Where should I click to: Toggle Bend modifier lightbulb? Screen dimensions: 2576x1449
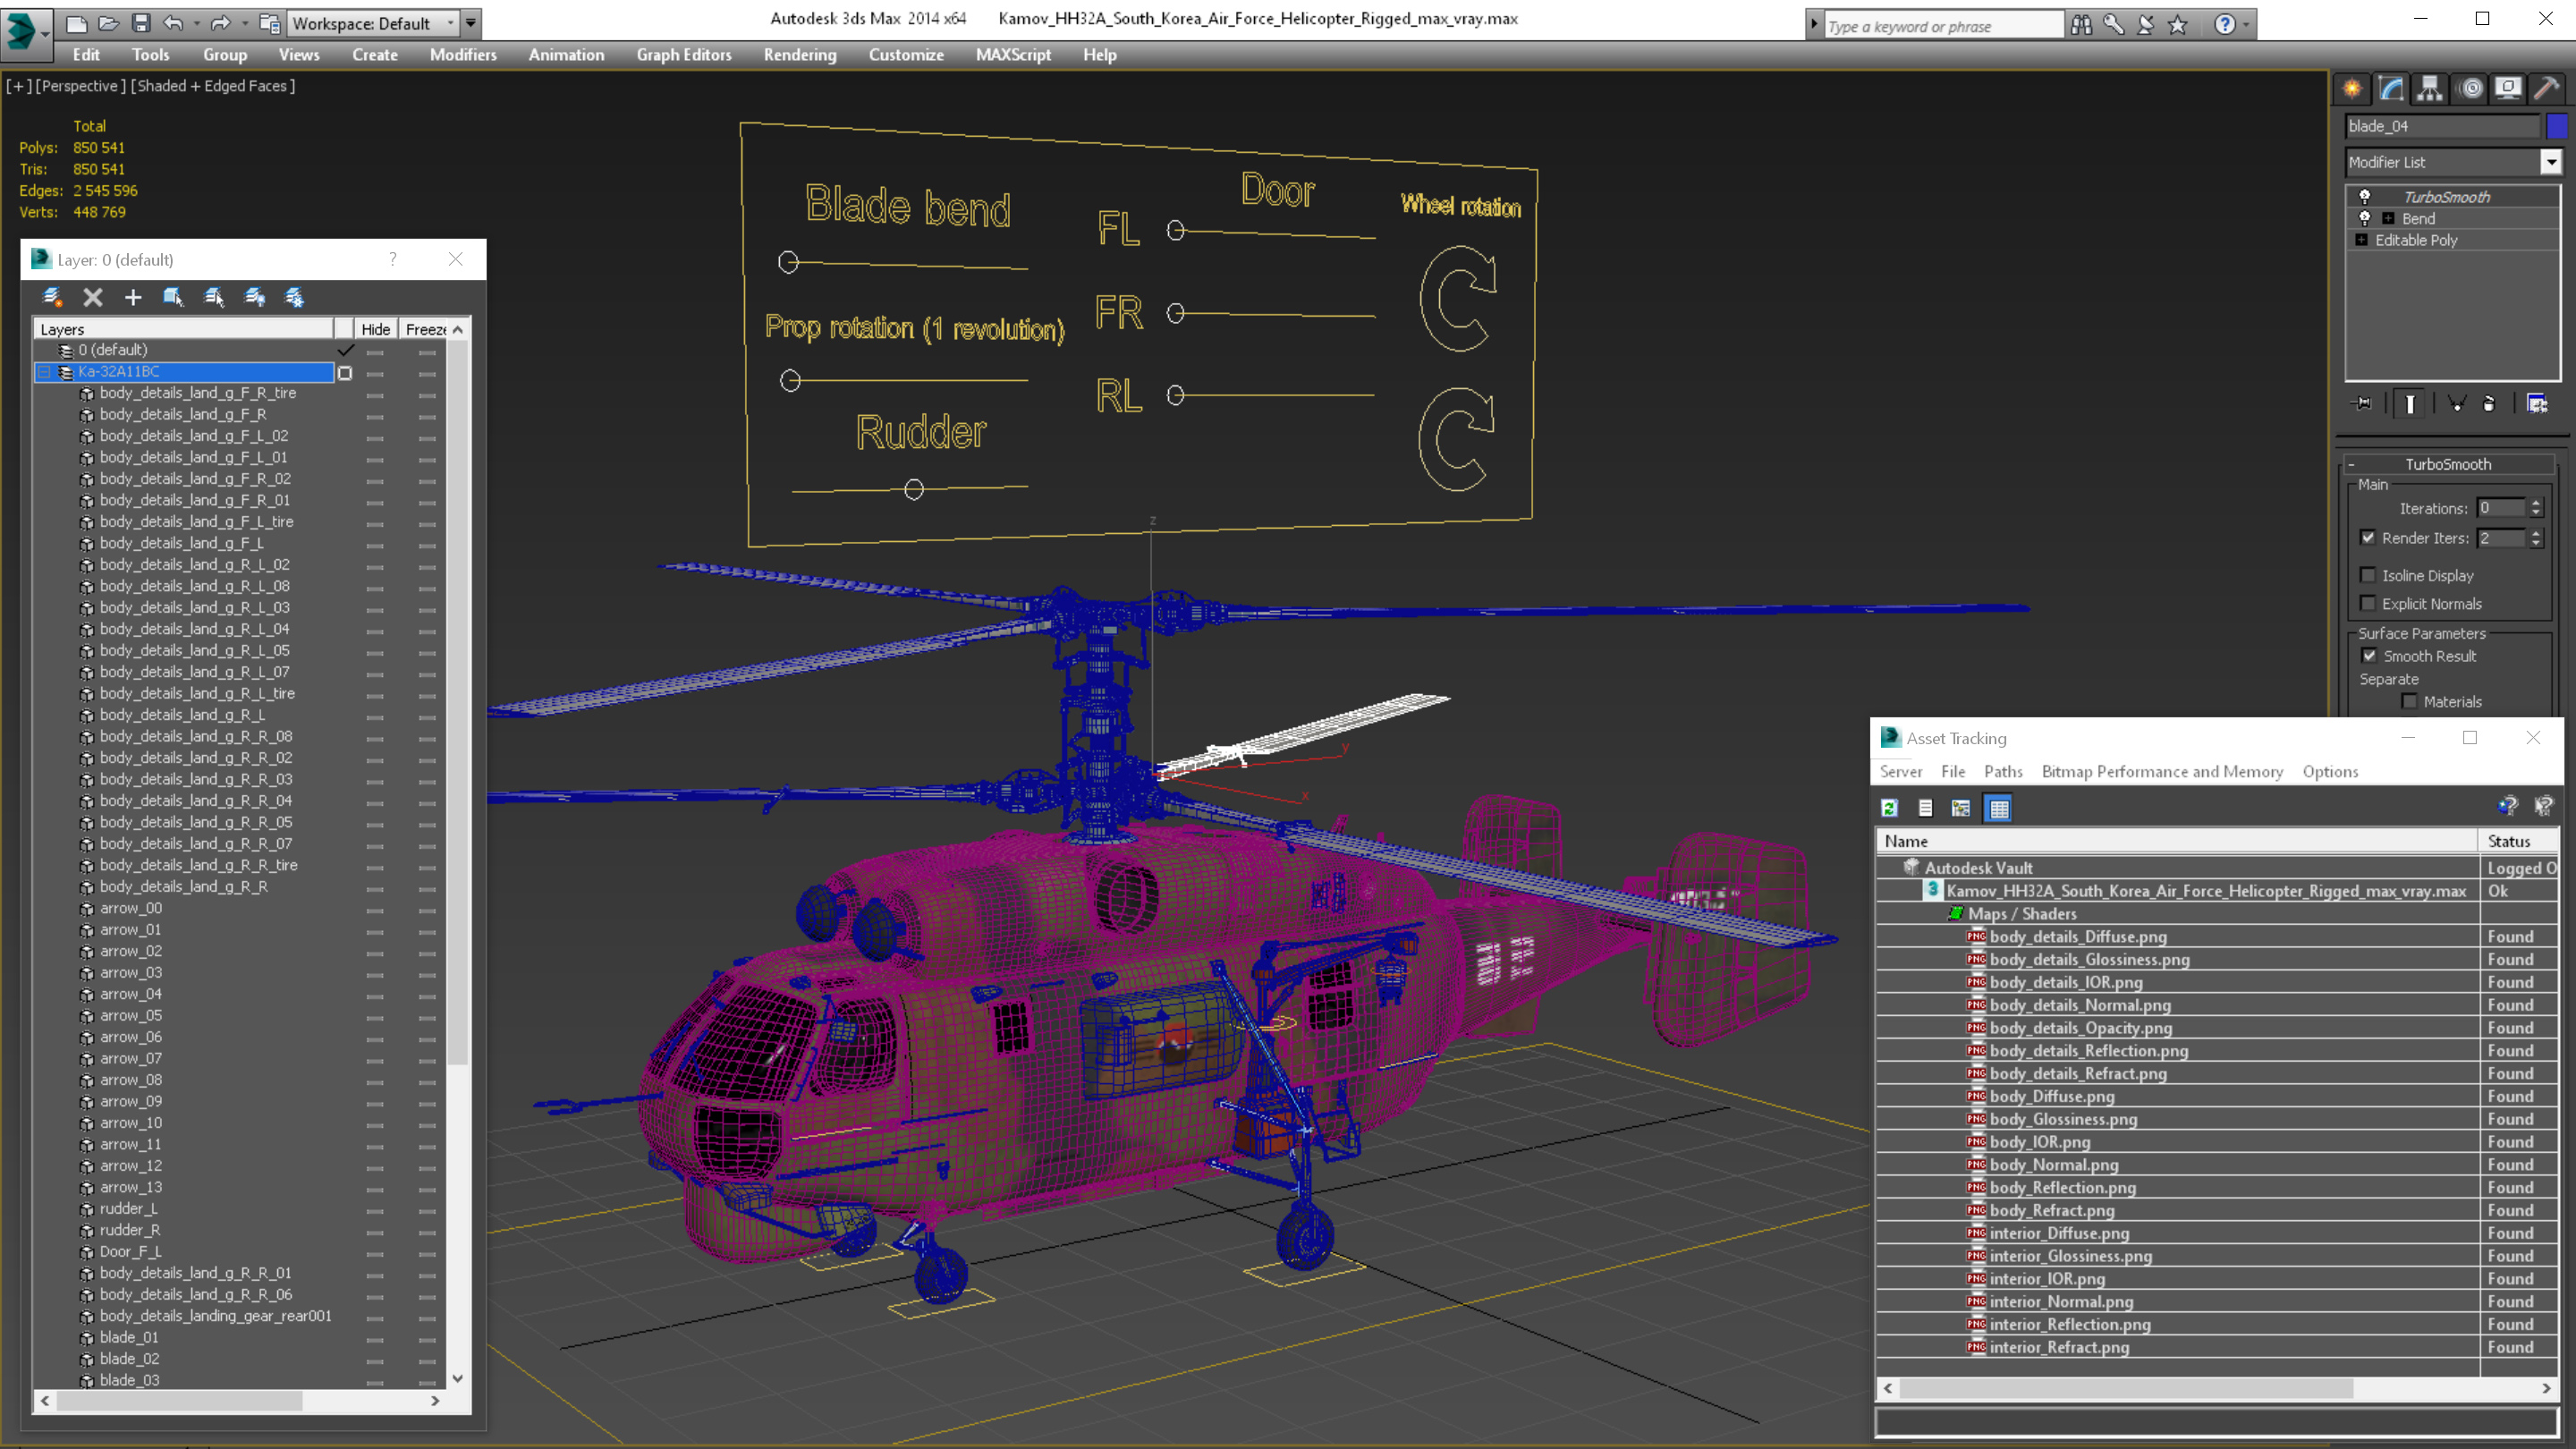pyautogui.click(x=2365, y=218)
